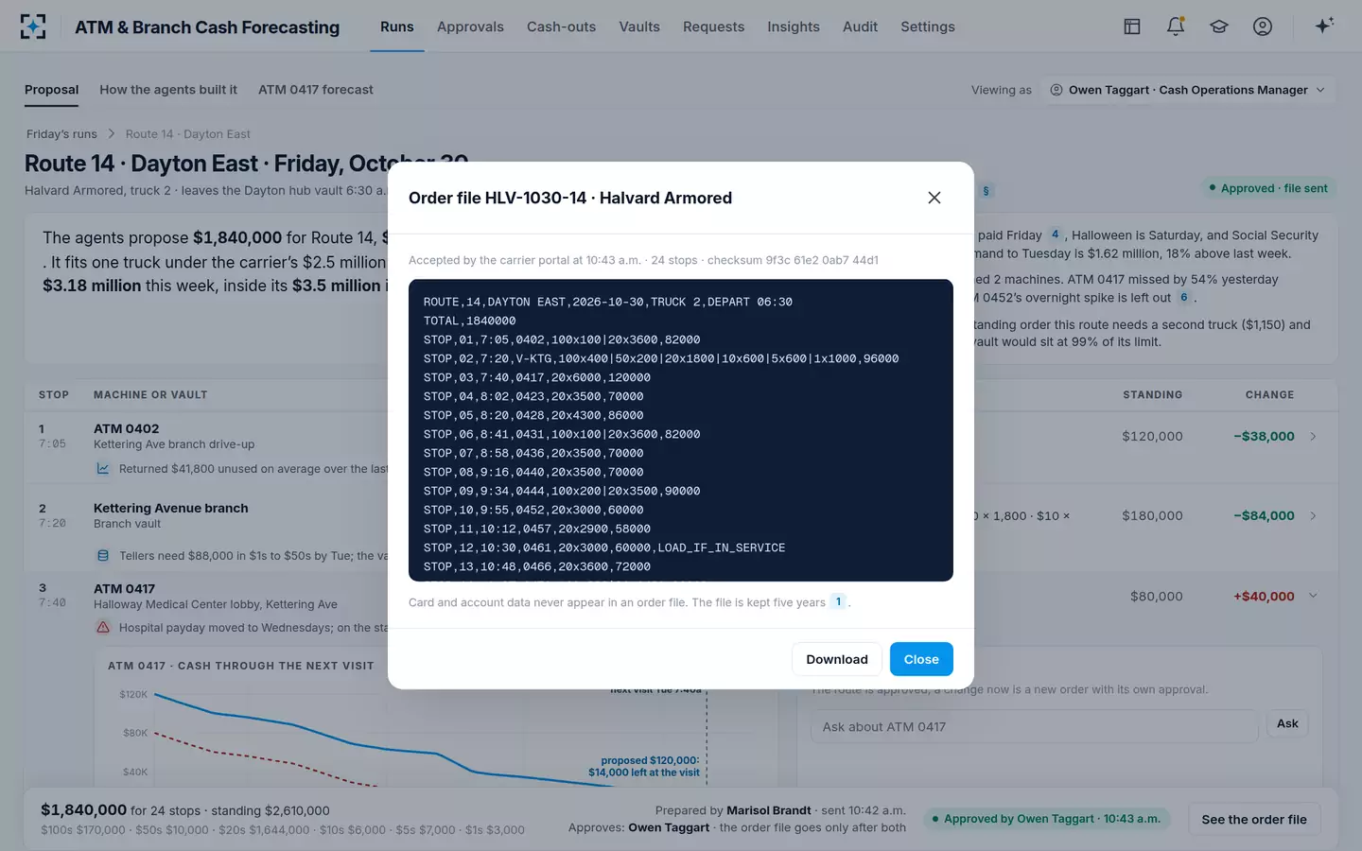This screenshot has height=851, width=1362.
Task: Download the HLV-1030-14 order file
Action: coord(836,659)
